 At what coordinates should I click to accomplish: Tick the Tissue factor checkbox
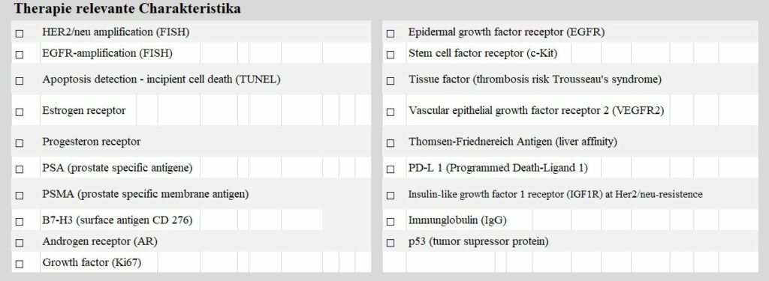tap(391, 81)
